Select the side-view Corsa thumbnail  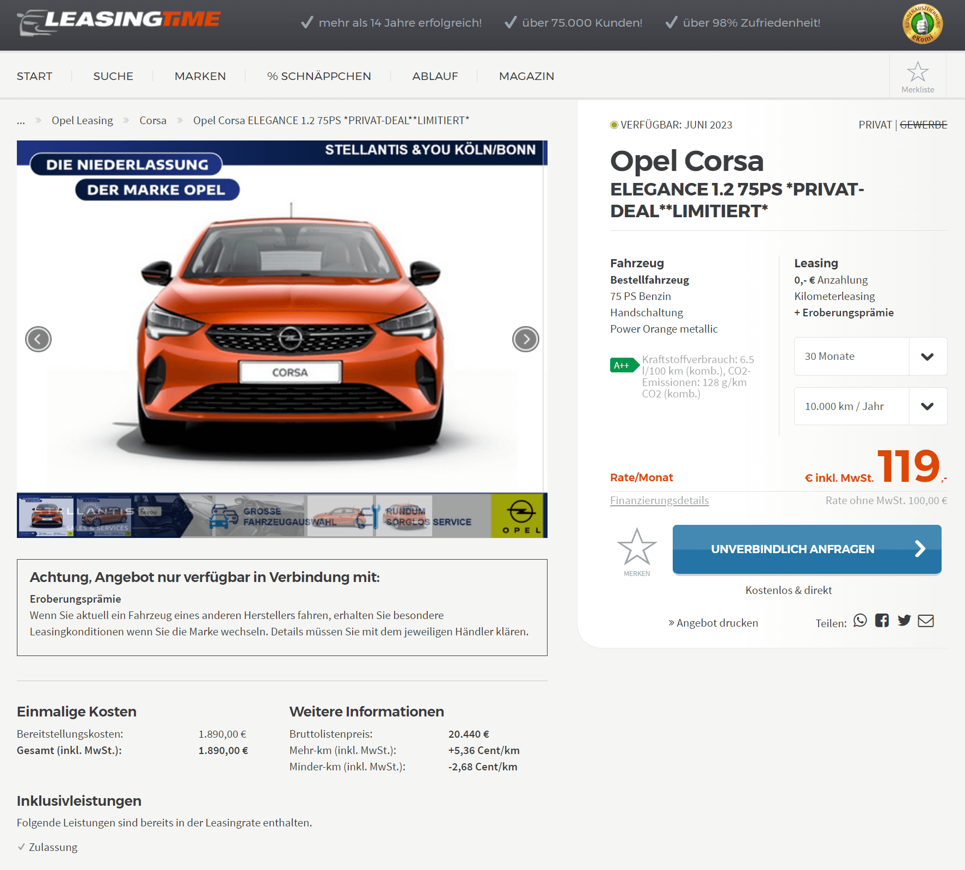[340, 516]
